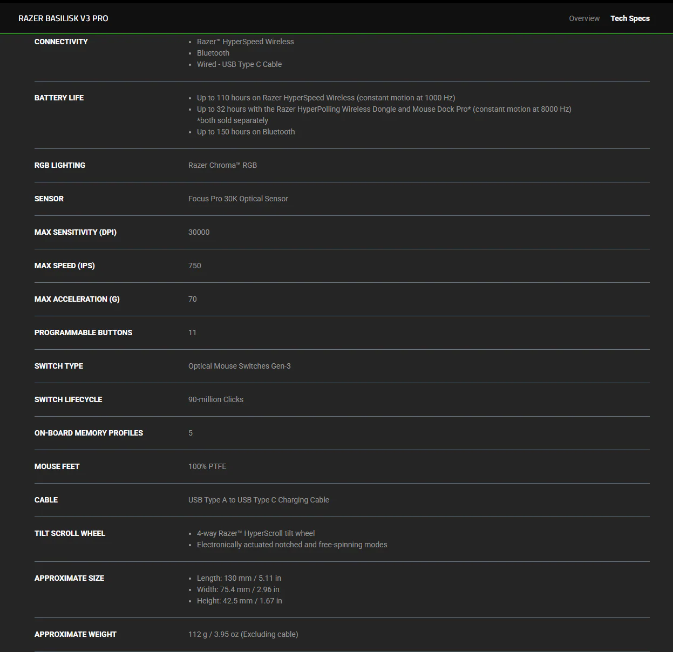Click APPROXIMATE SIZE label
Viewport: 673px width, 652px height.
(x=69, y=578)
